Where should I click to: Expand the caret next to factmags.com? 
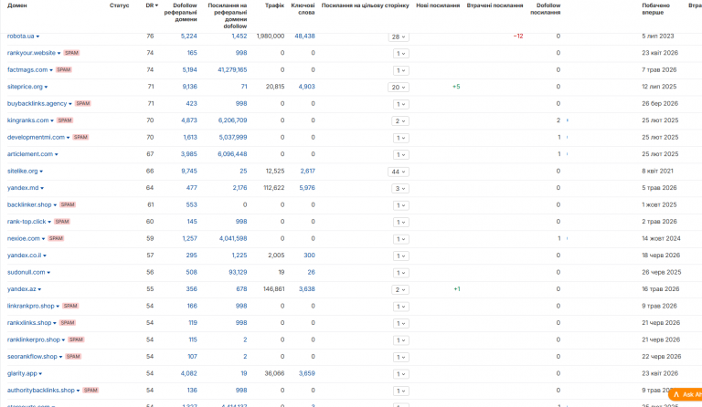51,70
